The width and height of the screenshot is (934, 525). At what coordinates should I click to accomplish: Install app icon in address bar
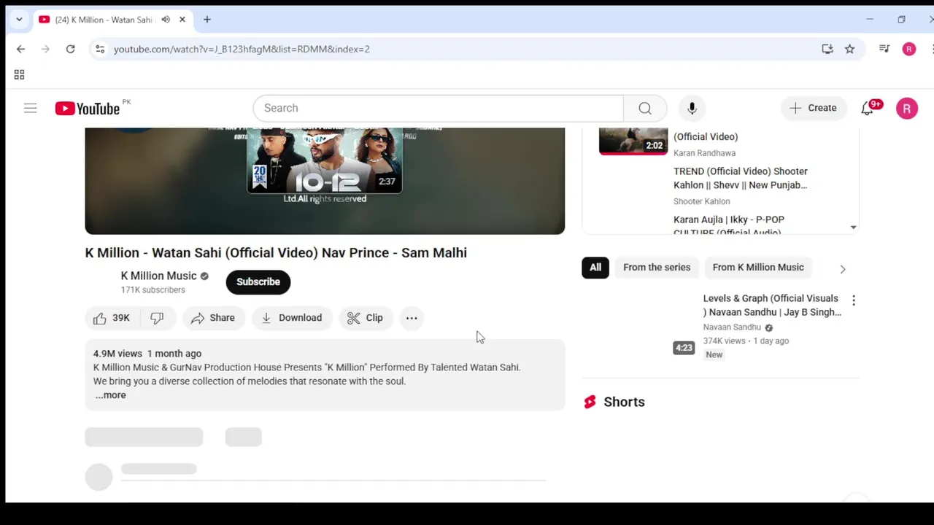coord(827,49)
